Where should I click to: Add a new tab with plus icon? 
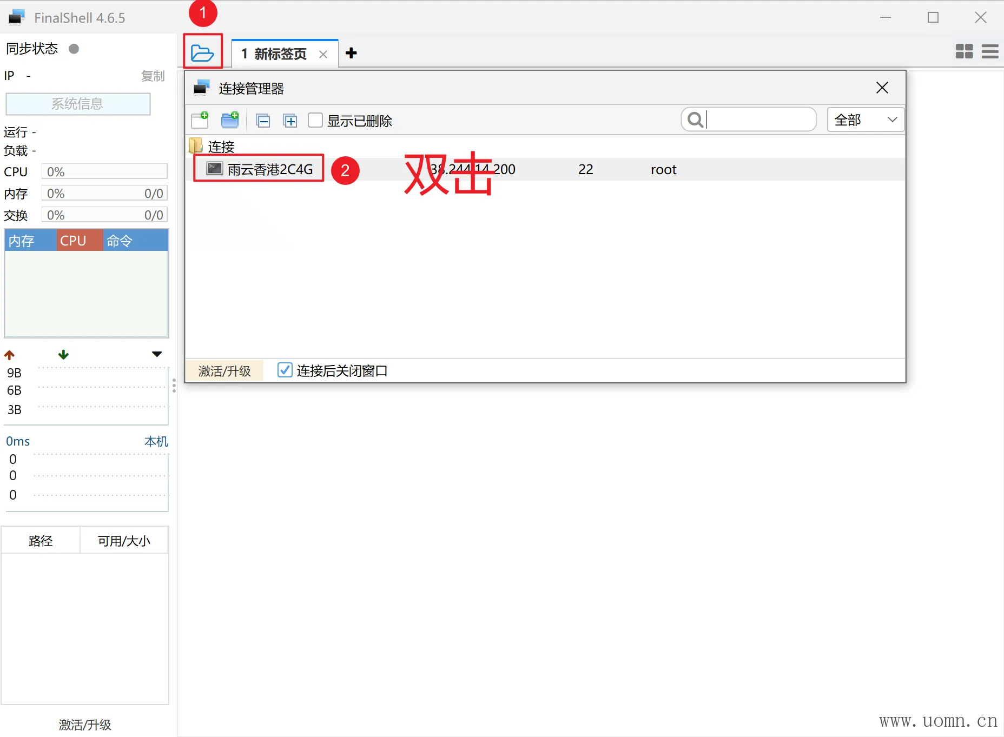351,53
